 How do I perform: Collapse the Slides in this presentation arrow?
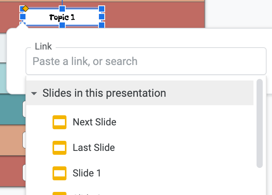pyautogui.click(x=34, y=94)
